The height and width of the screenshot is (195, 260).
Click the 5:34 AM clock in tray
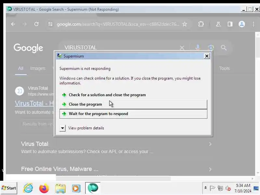click(243, 185)
